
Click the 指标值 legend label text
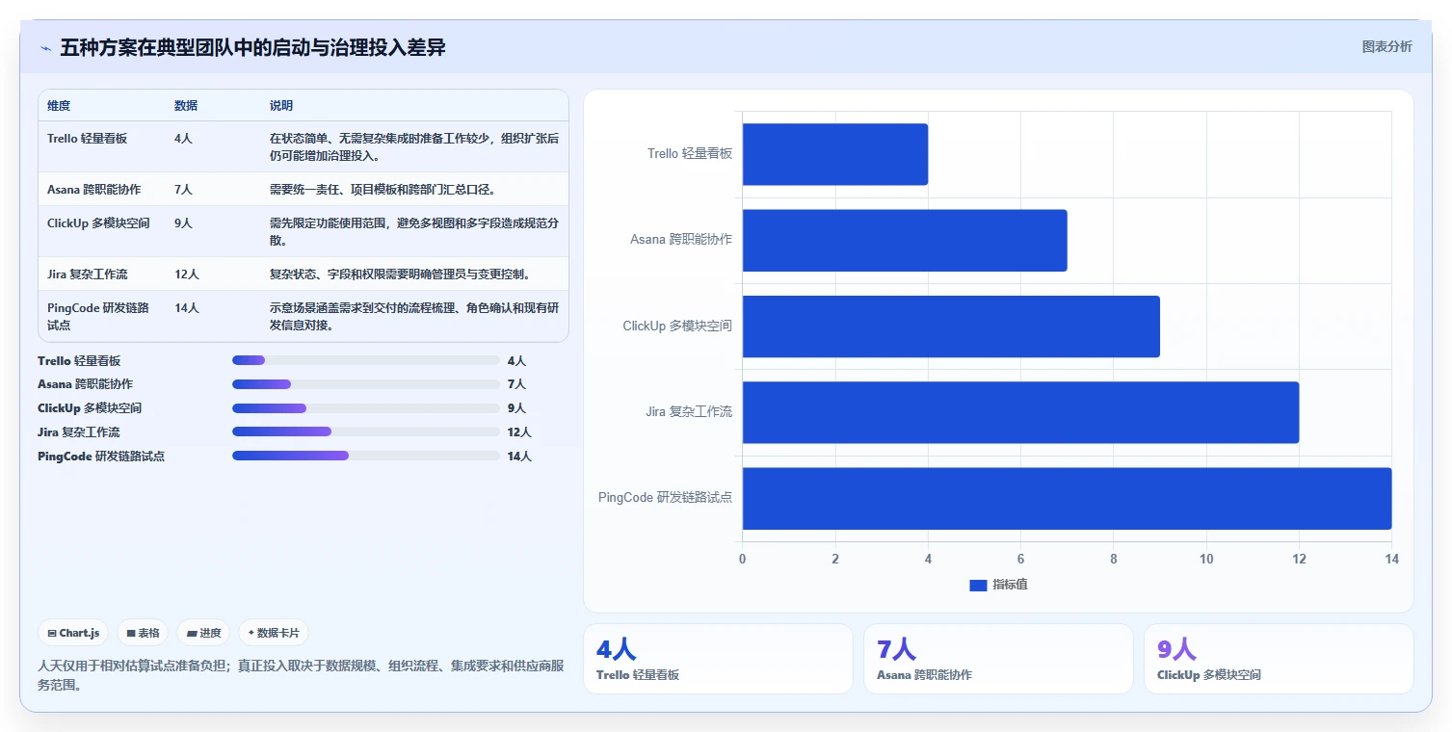click(1010, 585)
